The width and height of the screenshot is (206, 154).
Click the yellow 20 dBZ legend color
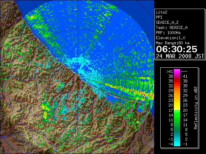click(x=177, y=105)
